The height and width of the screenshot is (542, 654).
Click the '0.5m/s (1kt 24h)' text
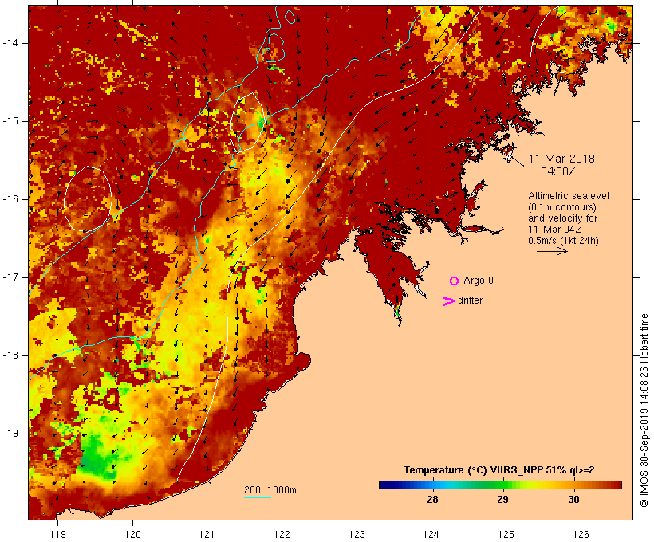(x=563, y=241)
